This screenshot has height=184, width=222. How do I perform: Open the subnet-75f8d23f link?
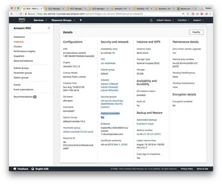[109, 84]
